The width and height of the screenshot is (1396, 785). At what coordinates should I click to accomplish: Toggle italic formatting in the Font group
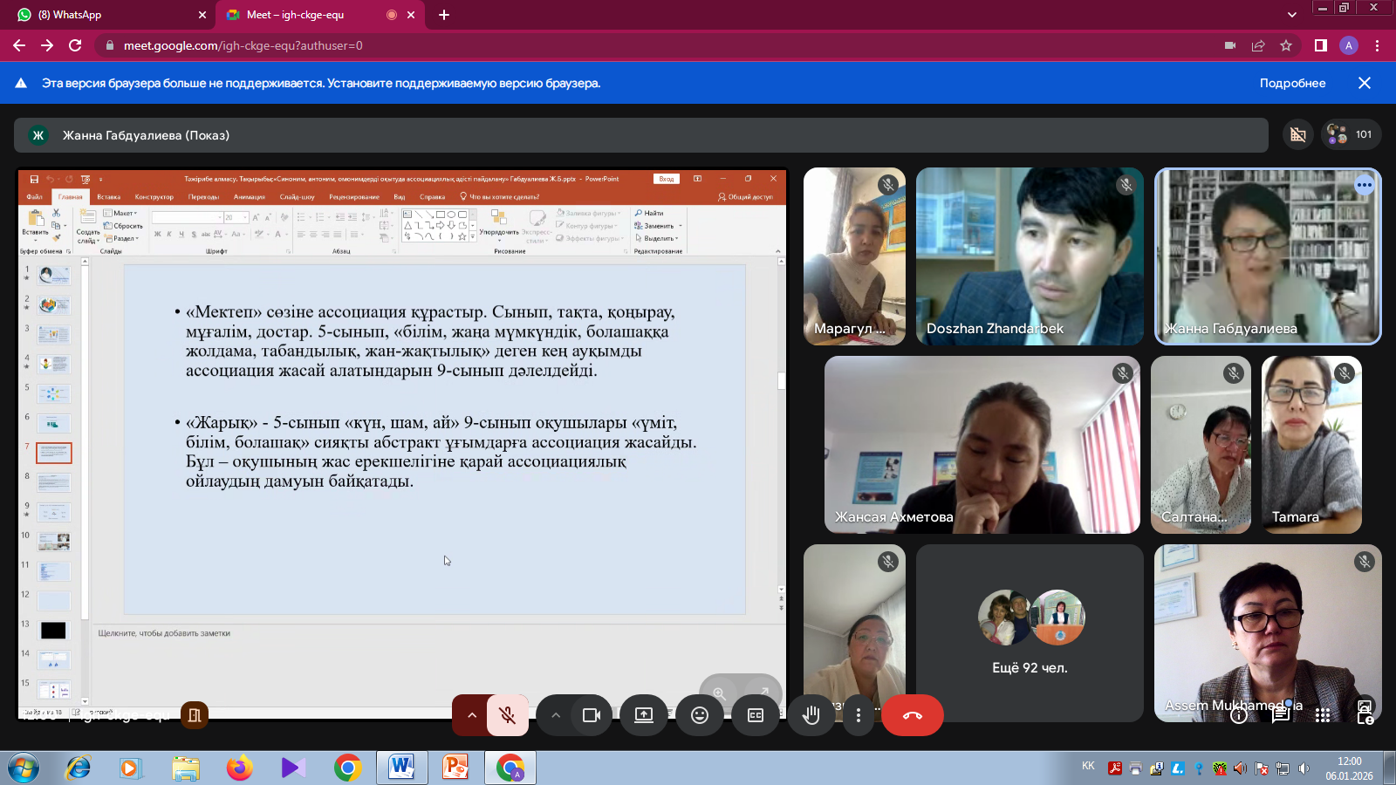(168, 234)
